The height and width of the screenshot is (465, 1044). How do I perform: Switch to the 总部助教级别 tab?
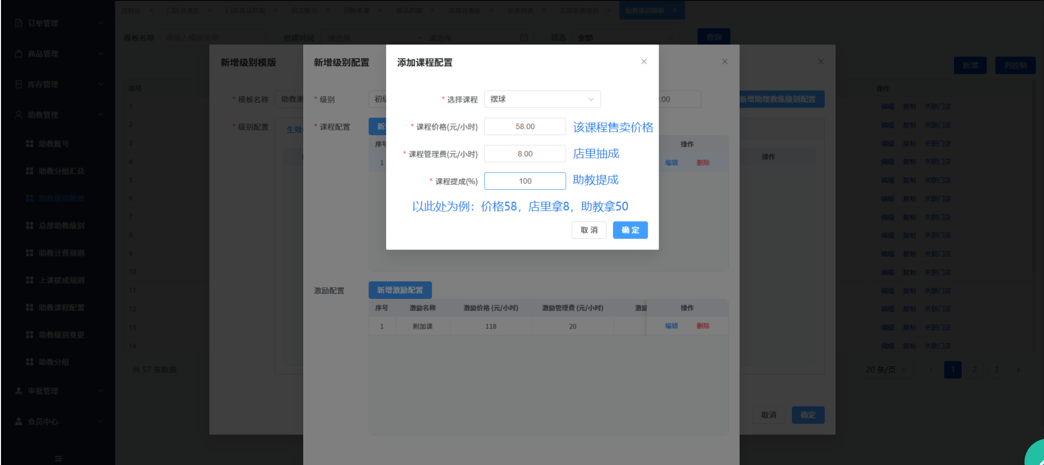pos(579,10)
